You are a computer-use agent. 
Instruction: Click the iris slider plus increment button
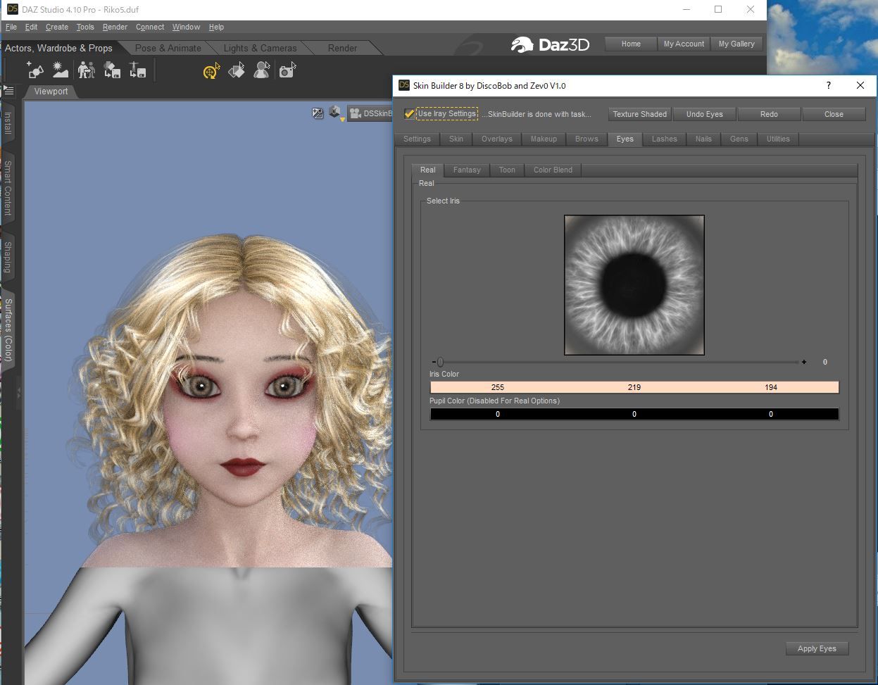(x=804, y=362)
